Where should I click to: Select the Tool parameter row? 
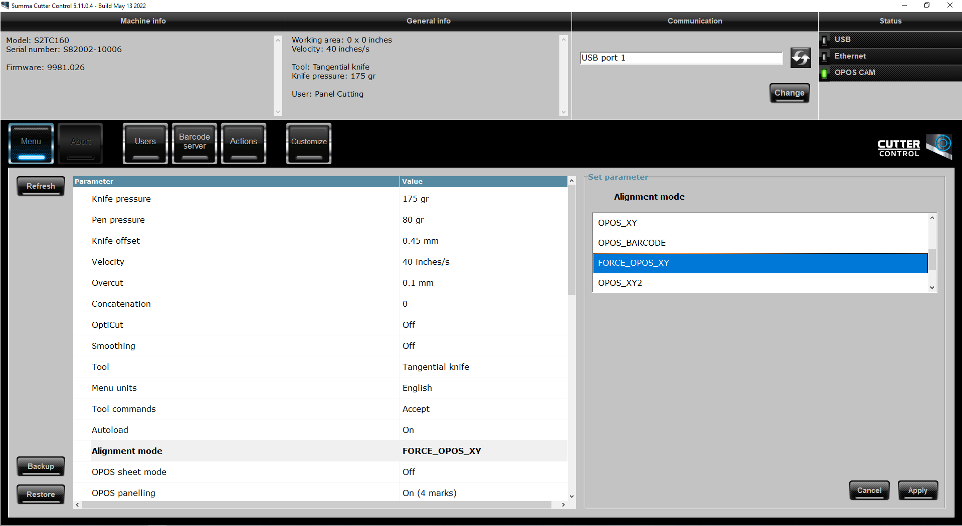pos(320,367)
